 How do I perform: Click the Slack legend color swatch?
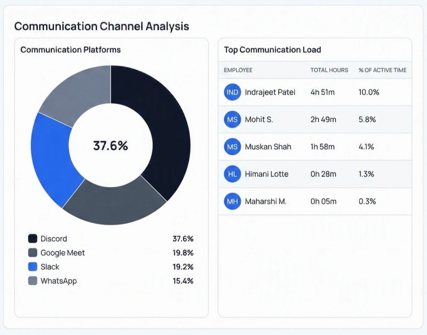[33, 267]
